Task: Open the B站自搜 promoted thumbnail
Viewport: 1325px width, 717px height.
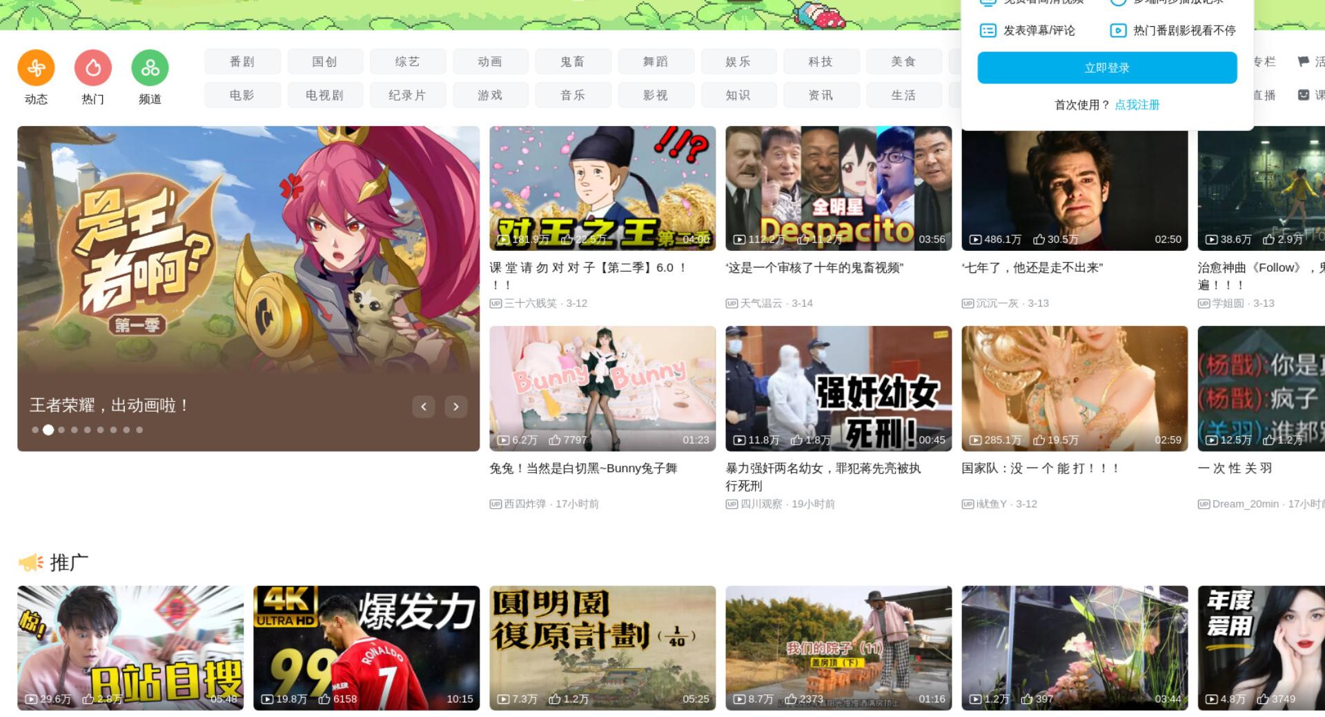Action: click(130, 648)
